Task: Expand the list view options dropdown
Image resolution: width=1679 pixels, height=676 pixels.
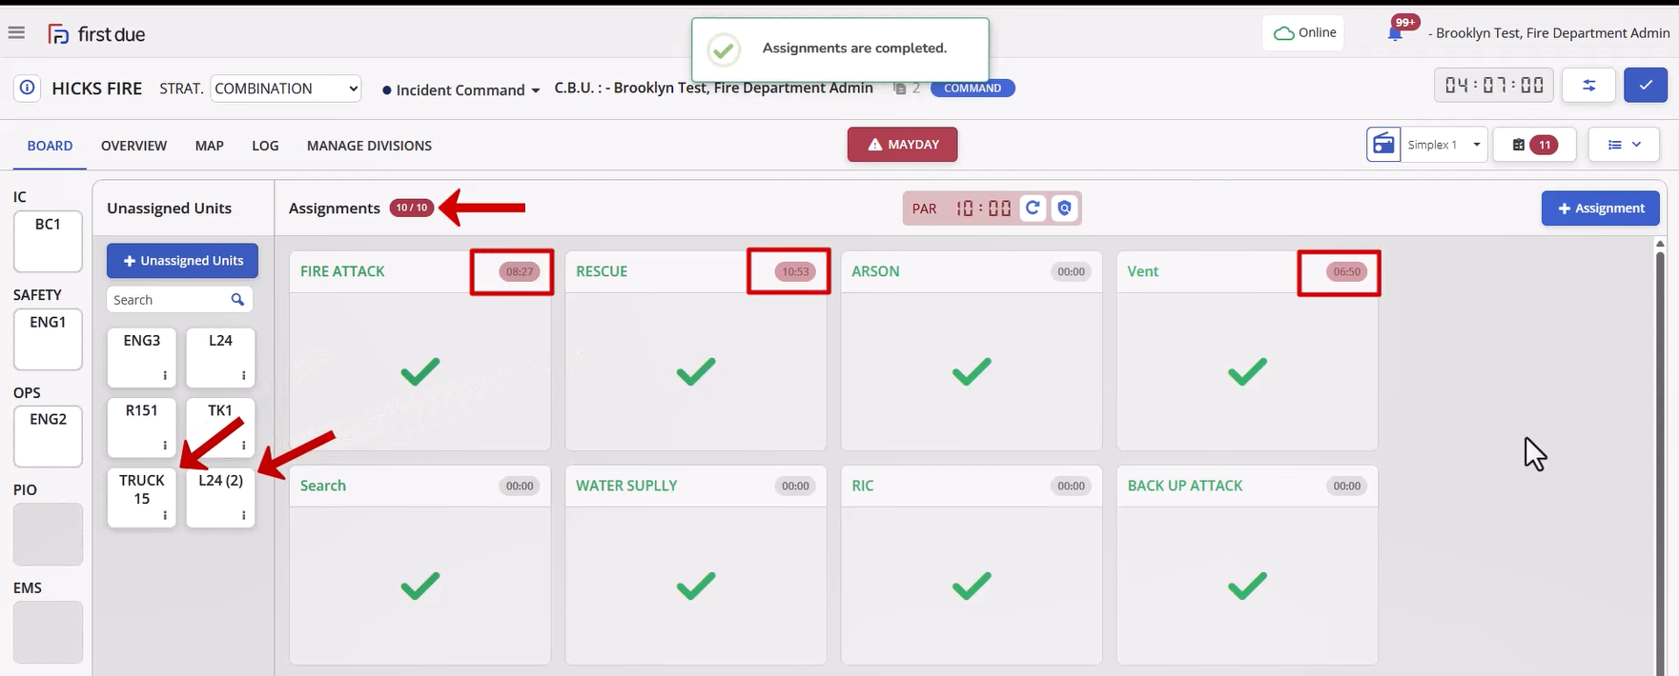Action: (1624, 145)
